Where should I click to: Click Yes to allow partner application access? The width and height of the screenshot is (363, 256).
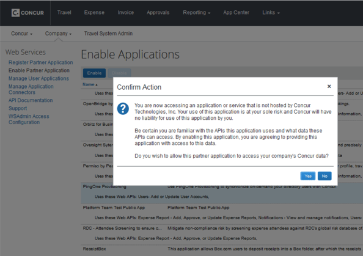coord(307,176)
